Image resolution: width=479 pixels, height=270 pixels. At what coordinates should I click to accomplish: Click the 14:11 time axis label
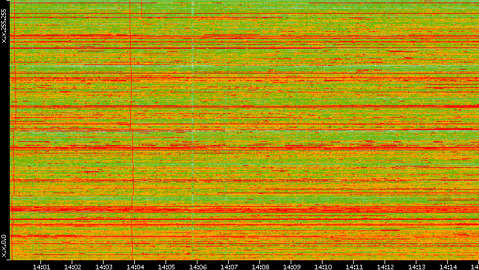pyautogui.click(x=354, y=267)
